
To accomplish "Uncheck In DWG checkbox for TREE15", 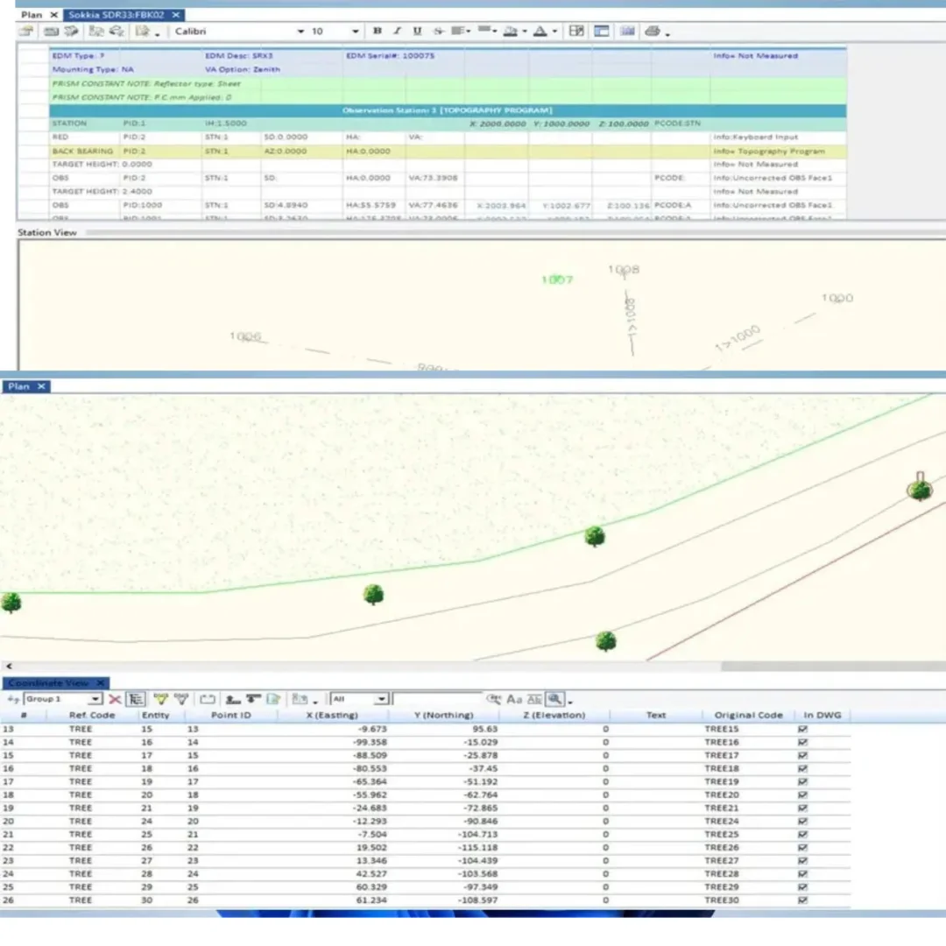I will click(x=802, y=729).
